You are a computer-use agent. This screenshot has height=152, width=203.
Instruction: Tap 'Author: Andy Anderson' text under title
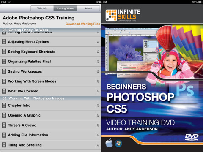19,24
